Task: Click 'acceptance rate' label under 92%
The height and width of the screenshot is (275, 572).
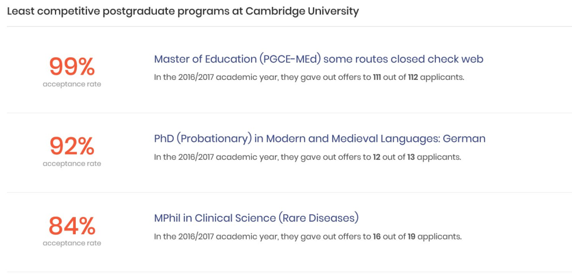Action: [x=72, y=164]
